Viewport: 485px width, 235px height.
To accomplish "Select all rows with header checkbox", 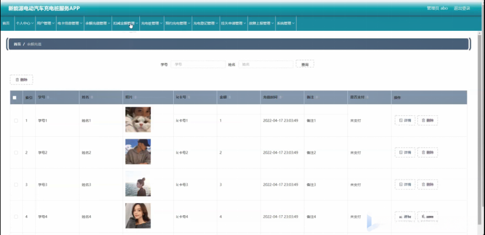I will point(15,98).
